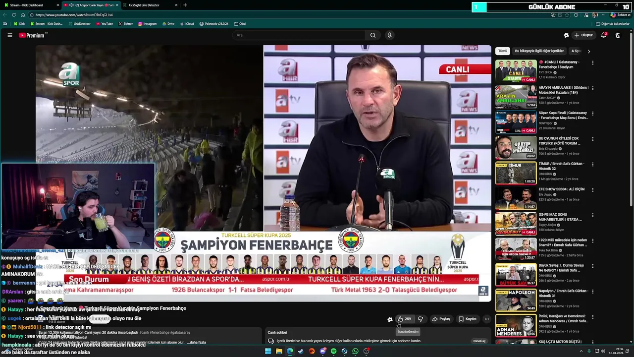Click the browser back arrow

(x=6, y=15)
